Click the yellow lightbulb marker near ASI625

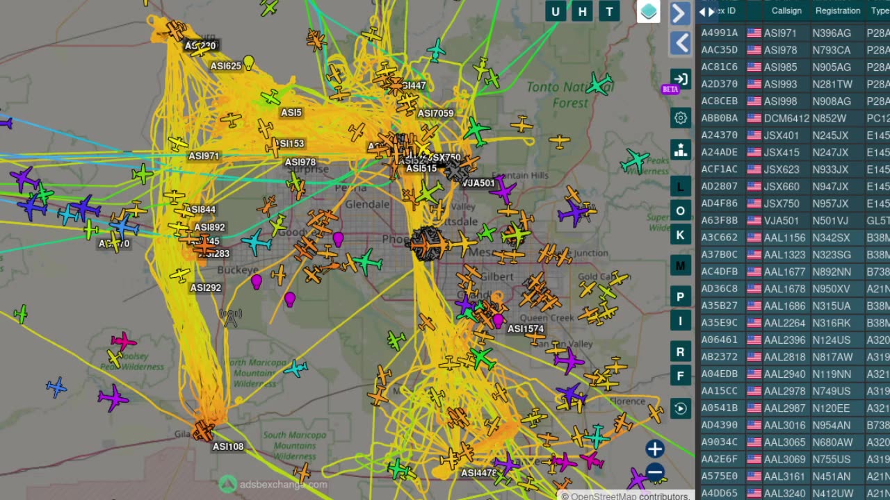248,63
